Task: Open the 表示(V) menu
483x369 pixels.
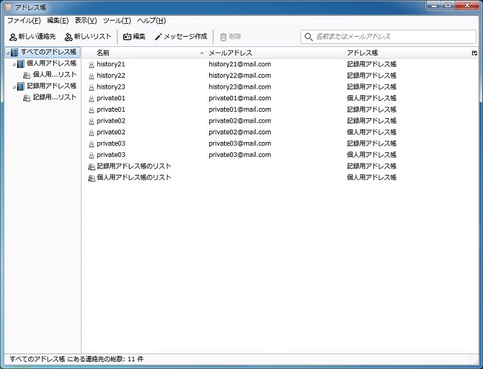Action: [86, 21]
